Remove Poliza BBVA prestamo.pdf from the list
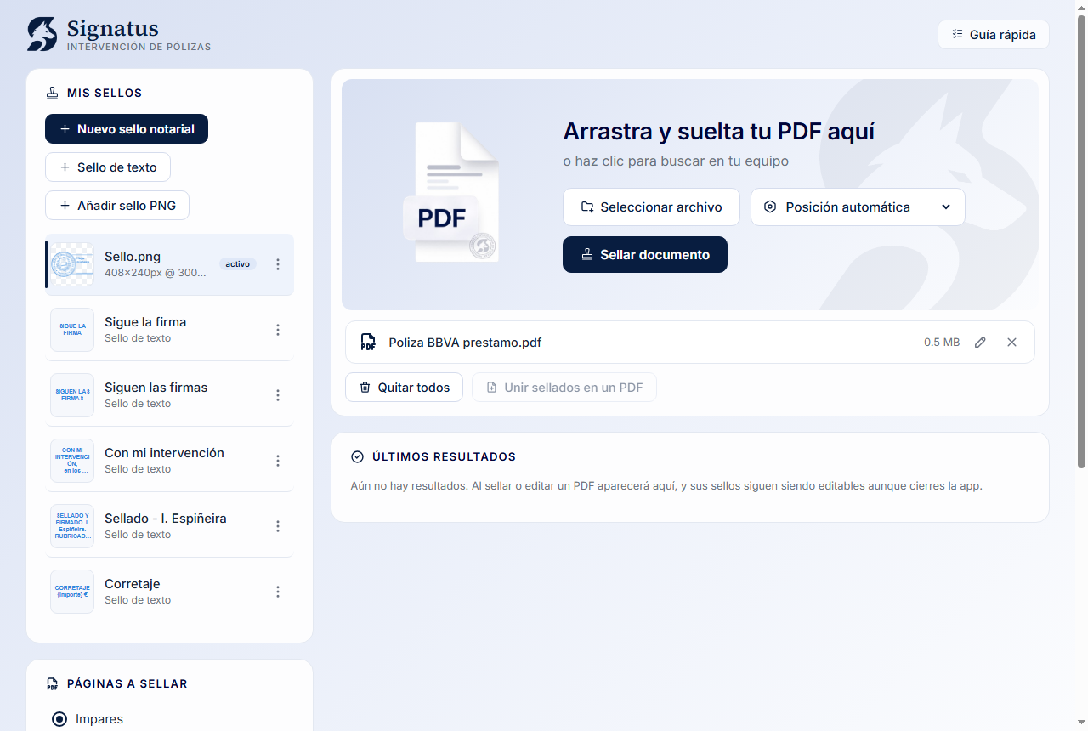 pos(1011,343)
